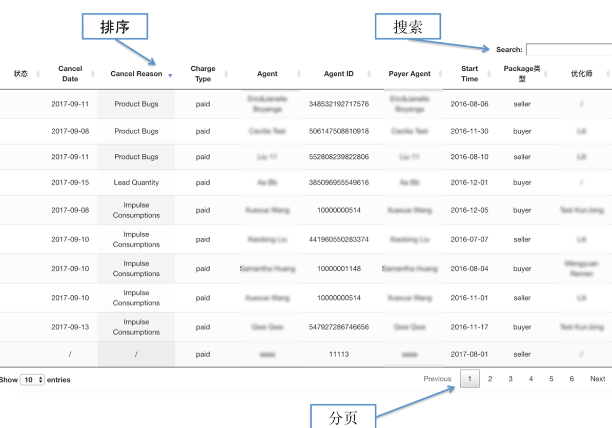This screenshot has width=612, height=428.
Task: Click start time 2016-11-30
Action: [x=470, y=132]
